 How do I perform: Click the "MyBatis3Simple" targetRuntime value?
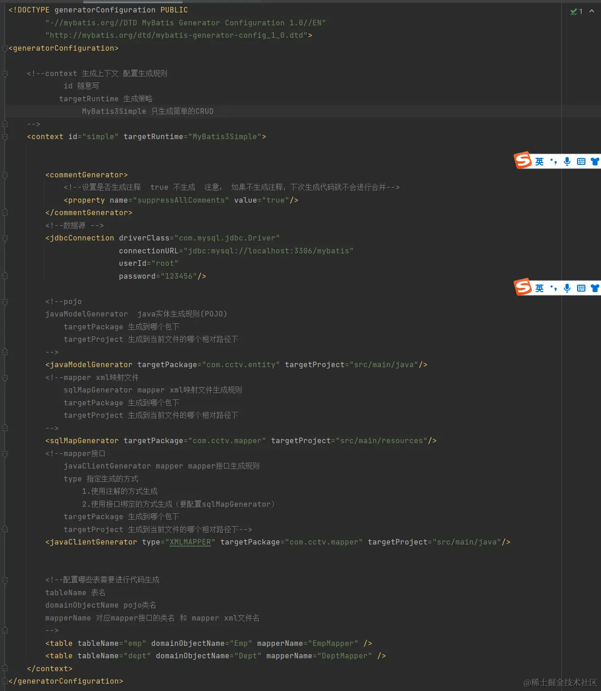(x=225, y=137)
